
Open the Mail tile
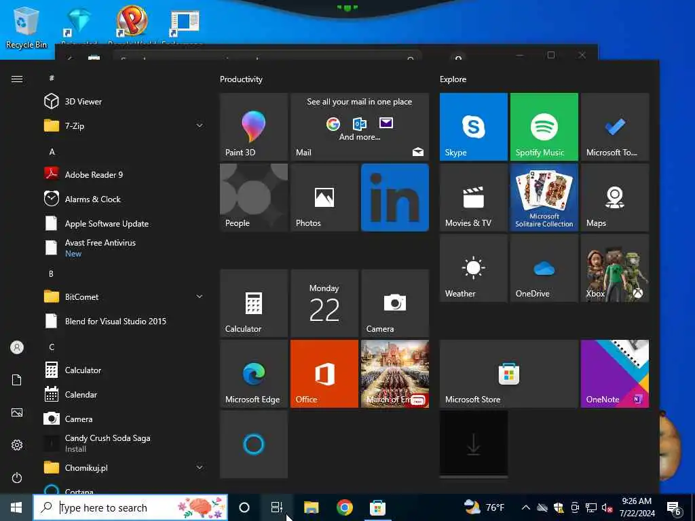[360, 127]
